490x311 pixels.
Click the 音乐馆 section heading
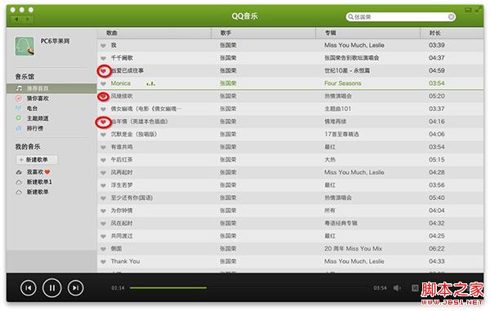(24, 77)
